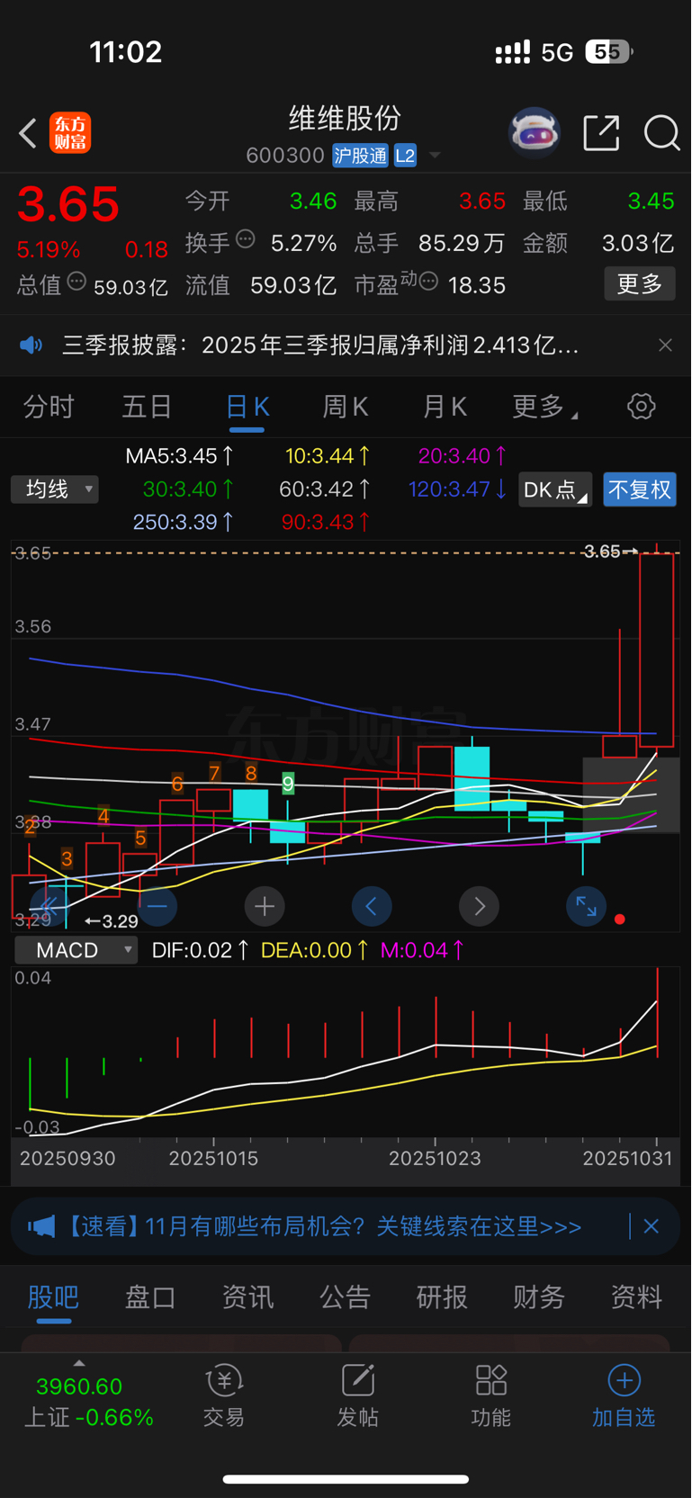Open the 研报 tab
The width and height of the screenshot is (692, 1498).
click(x=442, y=1297)
